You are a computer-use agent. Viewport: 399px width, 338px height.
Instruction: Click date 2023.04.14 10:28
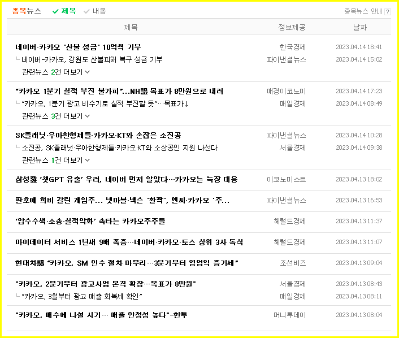(x=359, y=135)
